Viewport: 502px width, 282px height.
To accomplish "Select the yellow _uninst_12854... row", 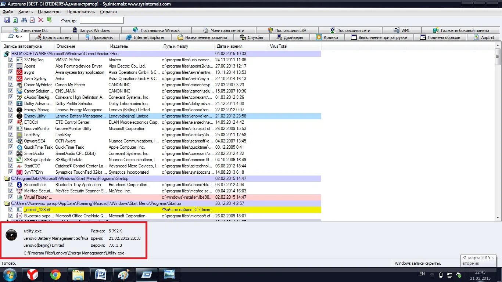I will tap(162, 210).
